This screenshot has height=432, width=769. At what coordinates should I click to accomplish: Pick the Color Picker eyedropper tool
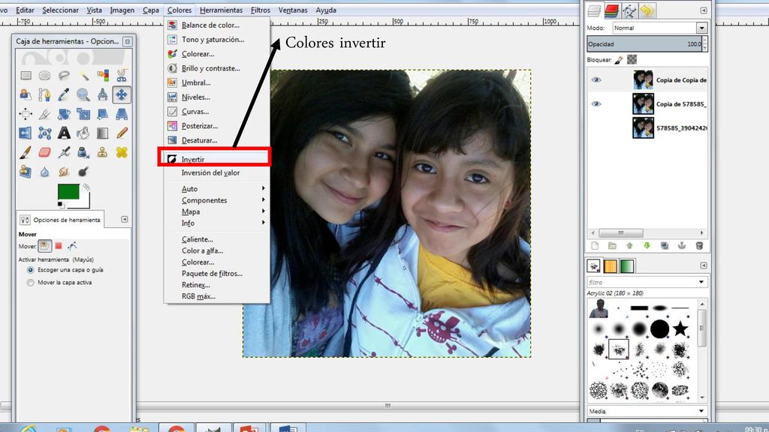[x=64, y=94]
